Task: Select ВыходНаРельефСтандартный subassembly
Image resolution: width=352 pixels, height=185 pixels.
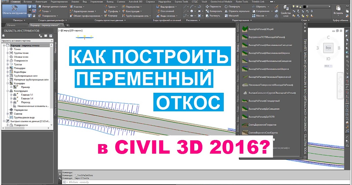Action: (260, 101)
